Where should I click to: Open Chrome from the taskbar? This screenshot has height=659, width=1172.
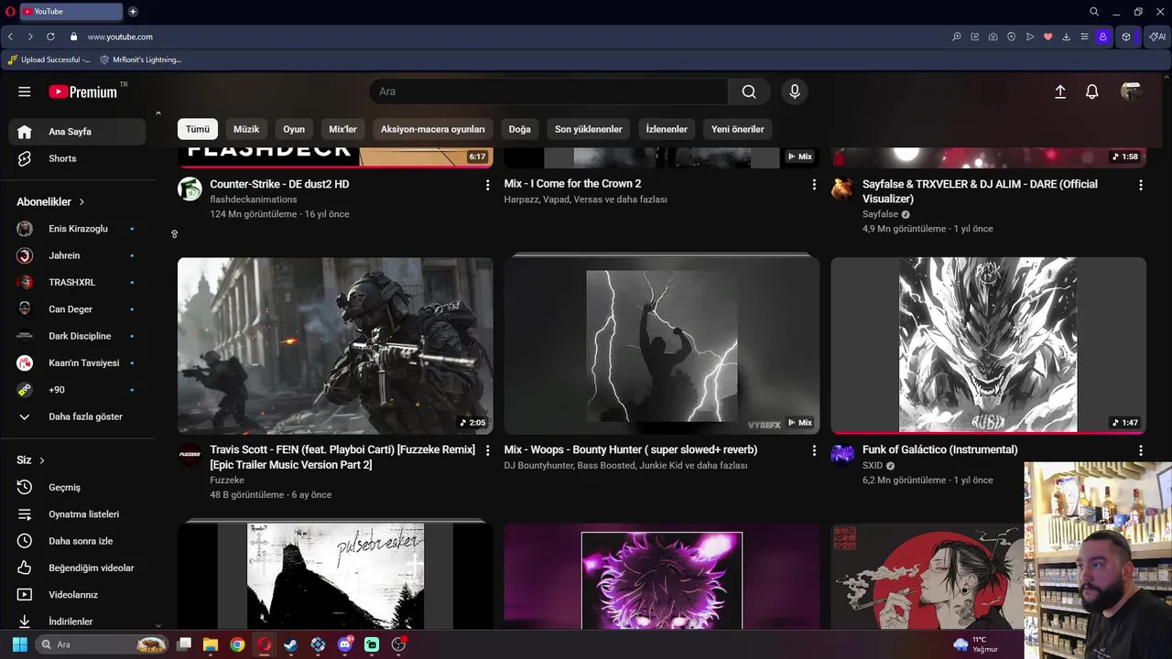pyautogui.click(x=237, y=644)
